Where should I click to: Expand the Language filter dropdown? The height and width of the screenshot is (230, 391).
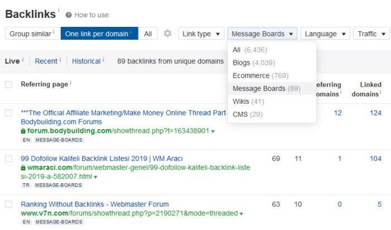click(x=326, y=34)
